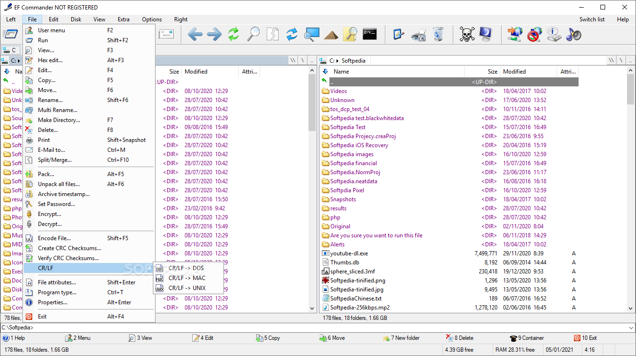Click the right panel vertical scrollbar thumb

tap(630, 89)
